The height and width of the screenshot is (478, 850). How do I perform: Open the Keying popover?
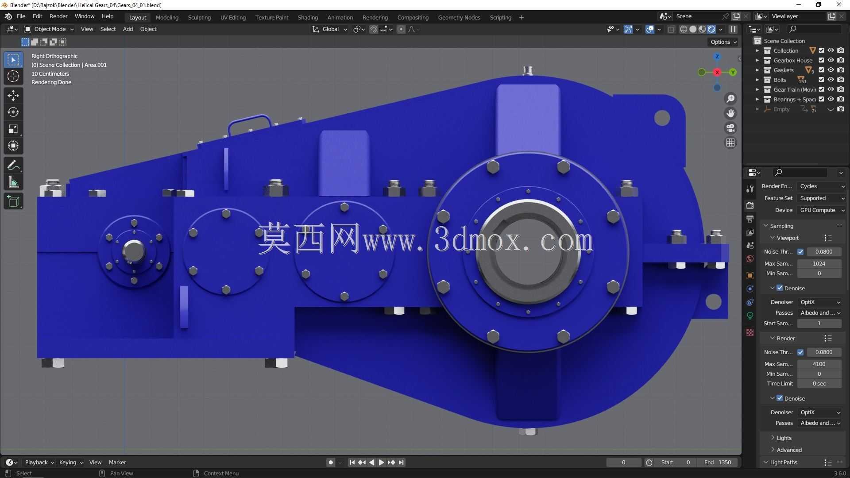tap(71, 463)
